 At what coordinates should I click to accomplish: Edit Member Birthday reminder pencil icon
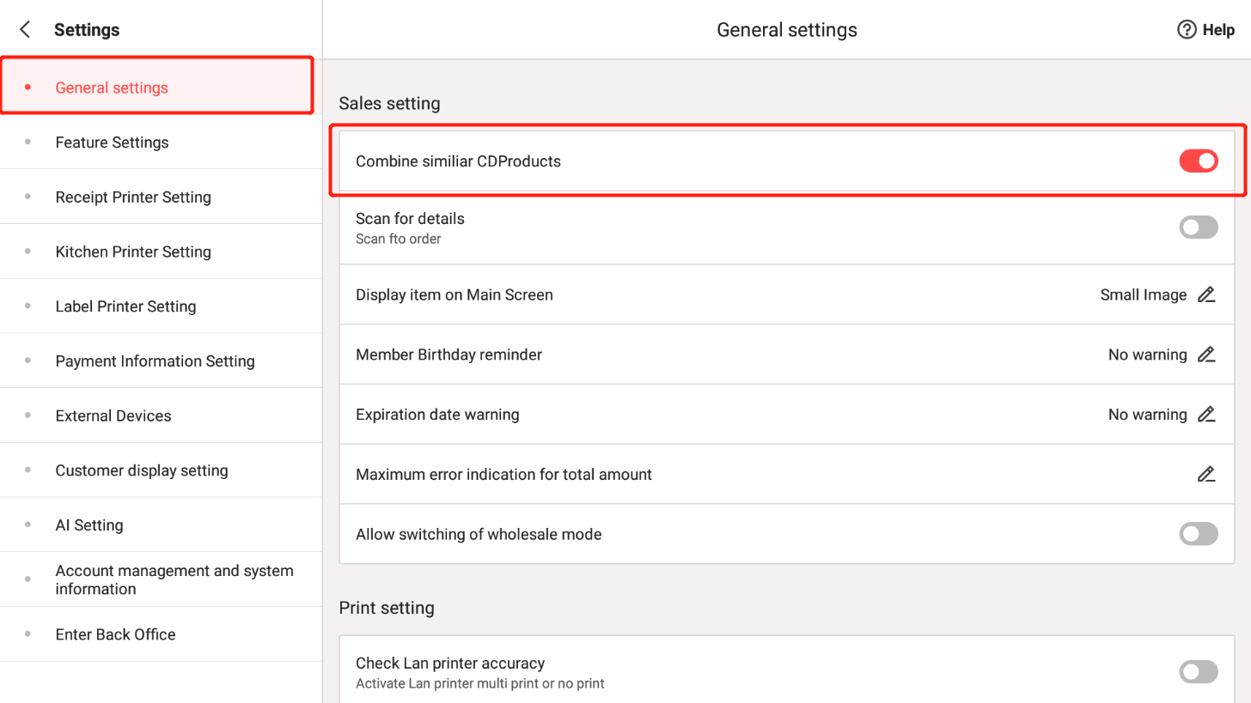pos(1206,355)
